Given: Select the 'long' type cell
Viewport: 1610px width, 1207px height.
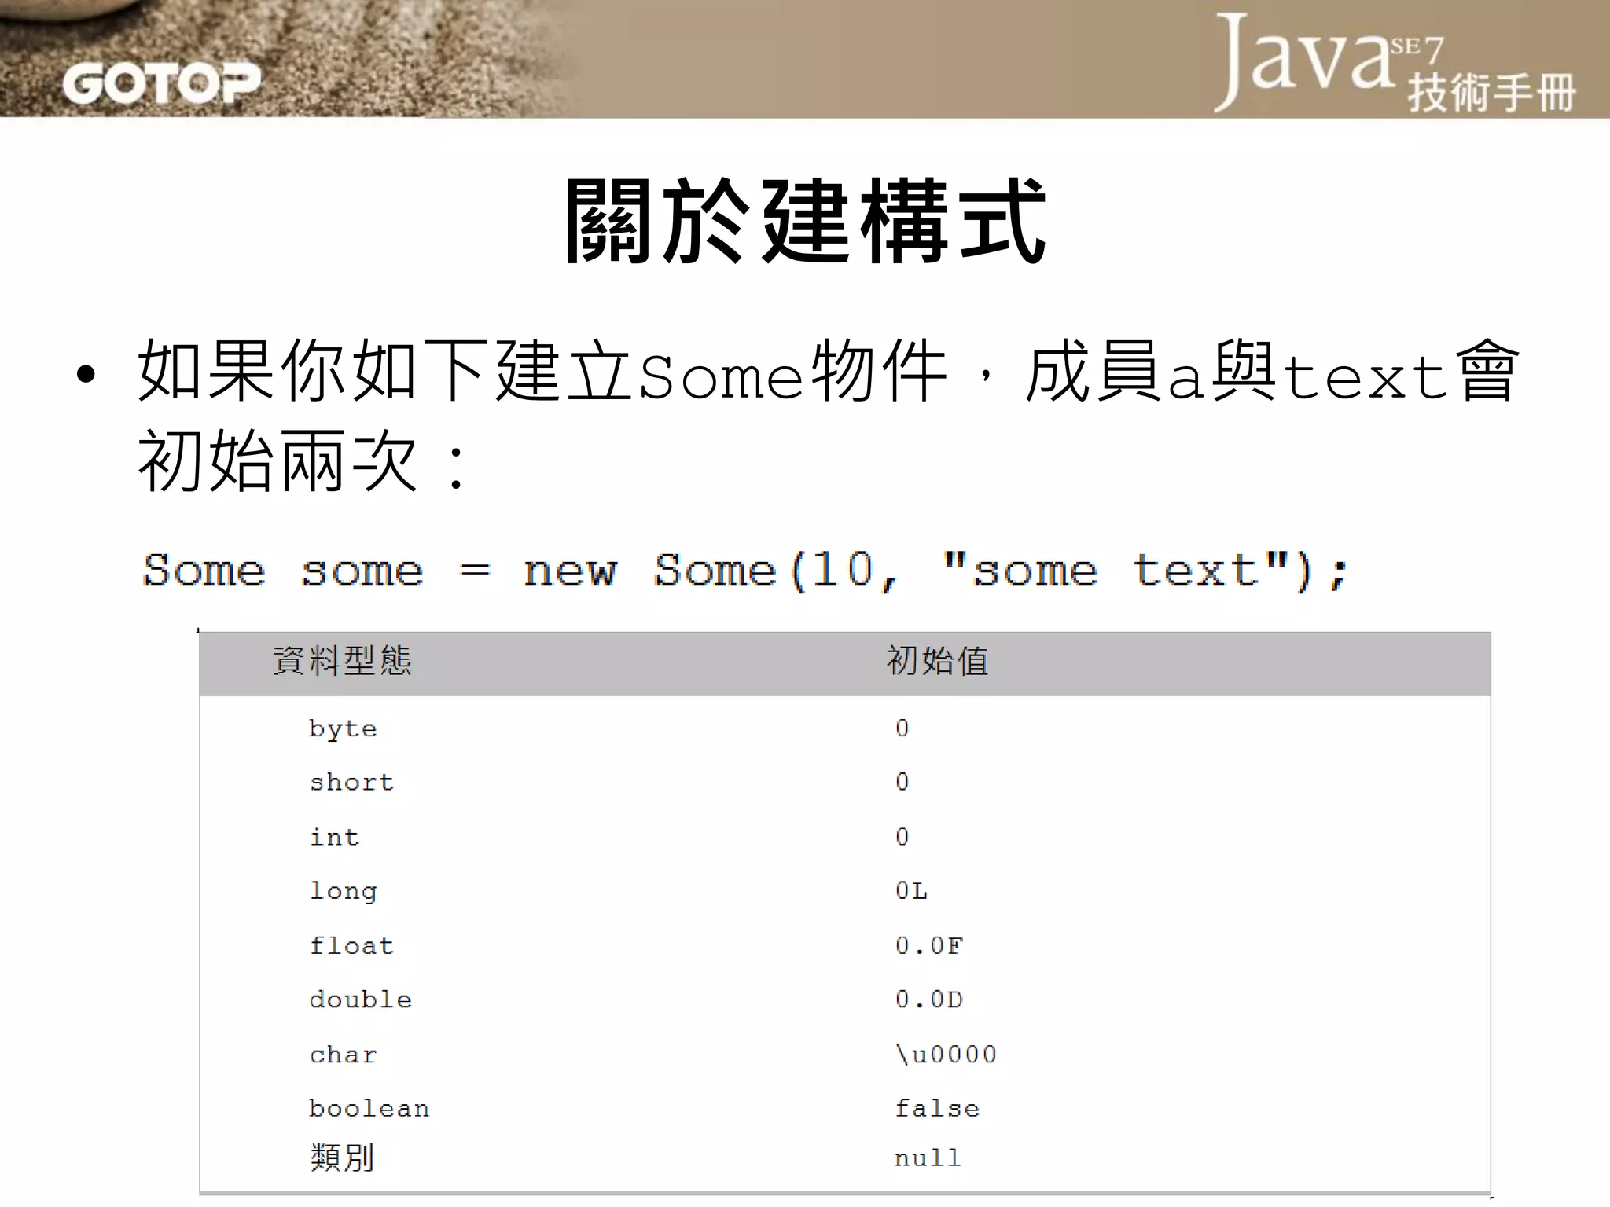Looking at the screenshot, I should [x=343, y=892].
